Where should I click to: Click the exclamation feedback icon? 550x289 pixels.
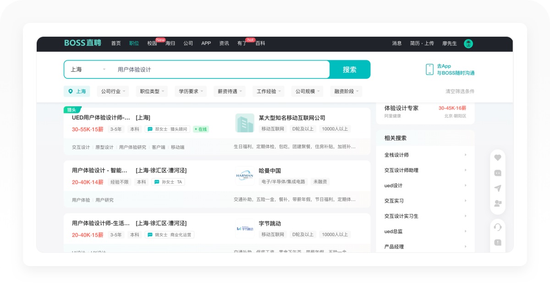(x=498, y=242)
